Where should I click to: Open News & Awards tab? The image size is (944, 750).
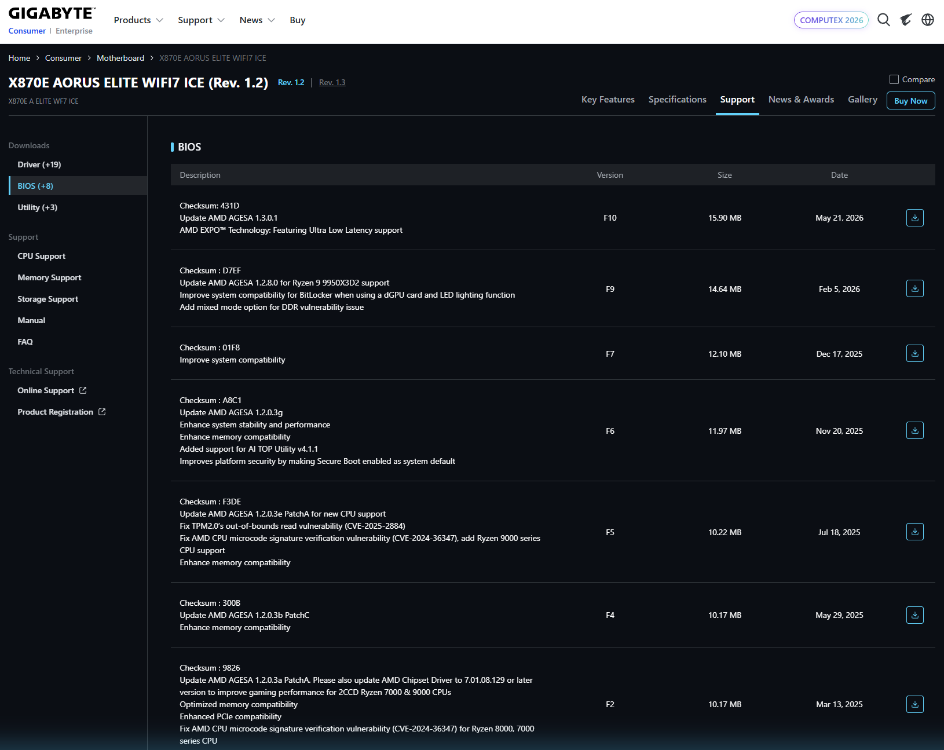802,100
